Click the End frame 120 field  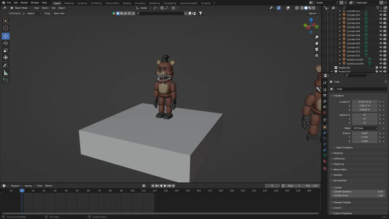tap(312, 186)
